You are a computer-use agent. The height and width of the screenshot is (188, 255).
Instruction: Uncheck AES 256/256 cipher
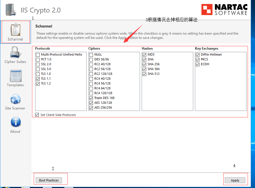pos(91,108)
